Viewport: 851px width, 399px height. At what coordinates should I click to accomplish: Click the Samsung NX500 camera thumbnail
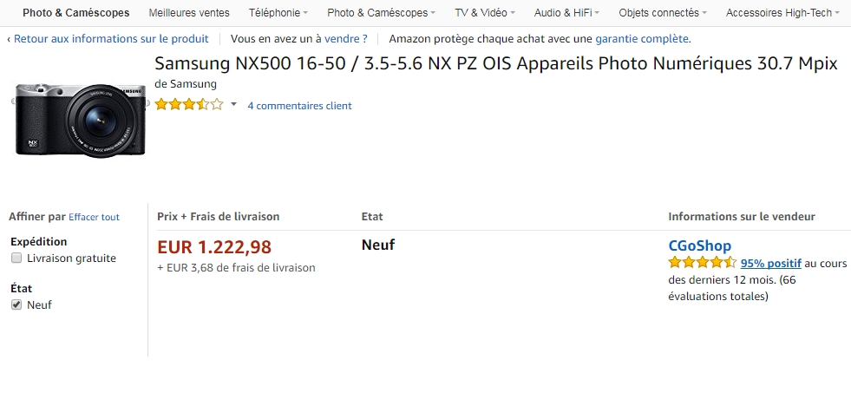tap(80, 120)
